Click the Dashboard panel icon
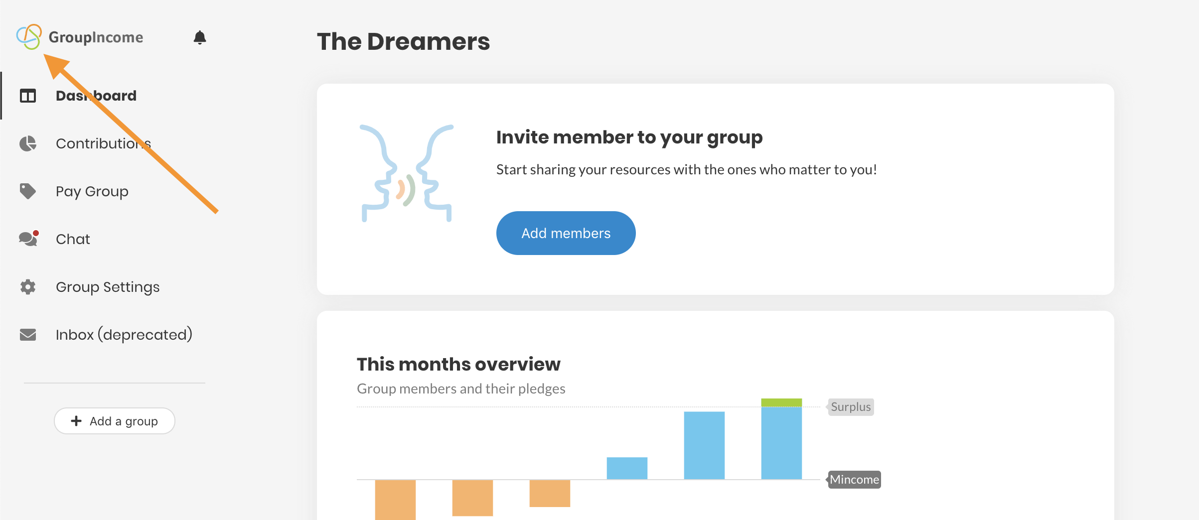1199x520 pixels. tap(28, 96)
